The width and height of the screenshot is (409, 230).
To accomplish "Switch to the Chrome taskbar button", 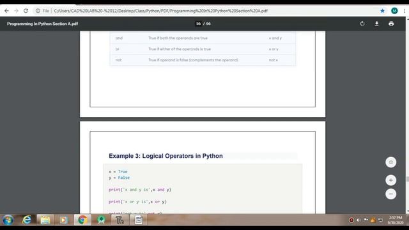I will [x=82, y=220].
